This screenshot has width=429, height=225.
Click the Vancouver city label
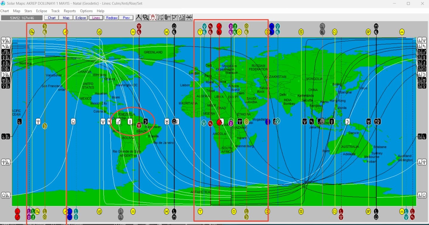click(x=54, y=75)
